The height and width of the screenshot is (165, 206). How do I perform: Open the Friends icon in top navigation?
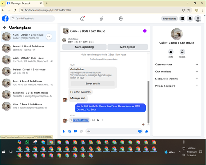tap(101, 19)
